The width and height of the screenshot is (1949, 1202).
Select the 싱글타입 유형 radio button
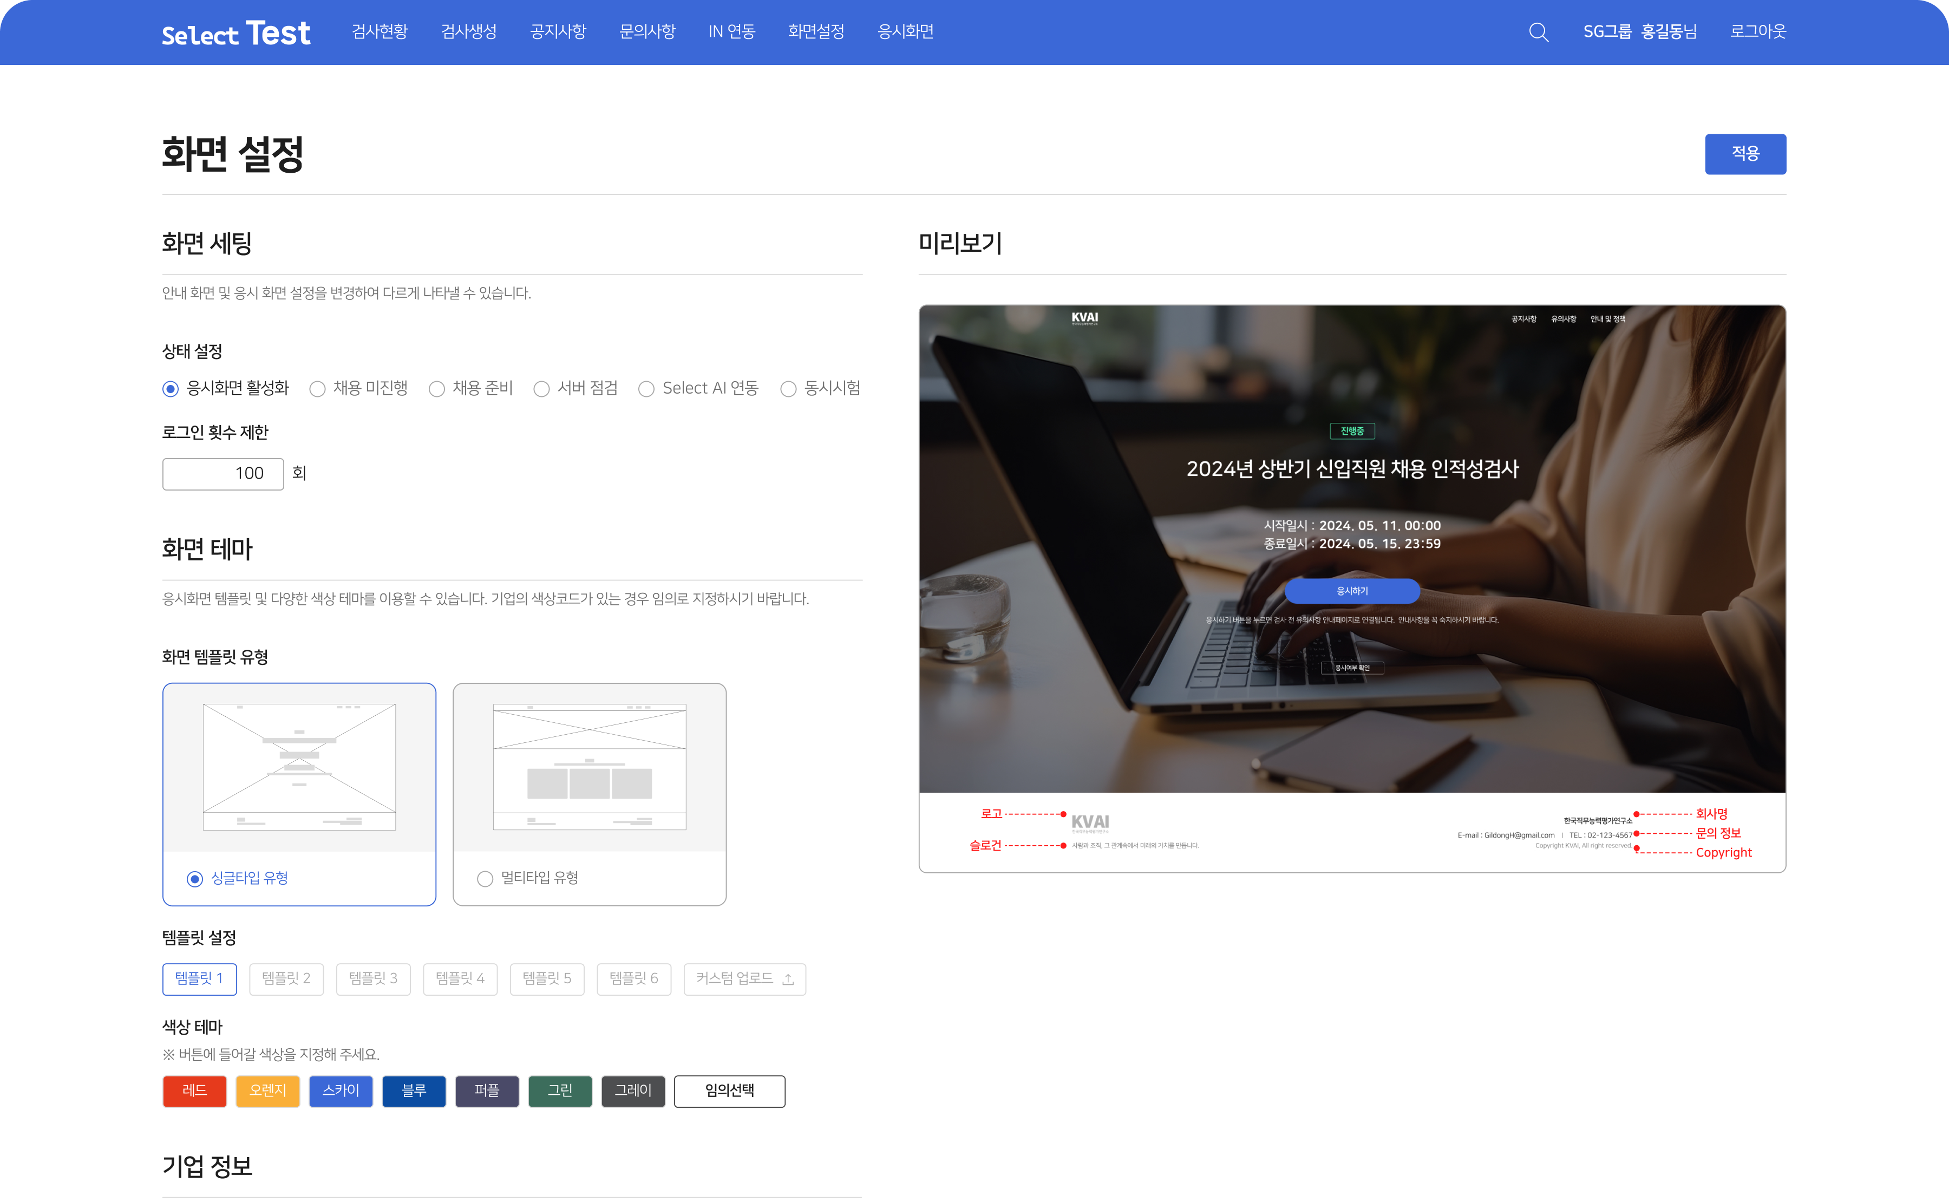(x=195, y=878)
